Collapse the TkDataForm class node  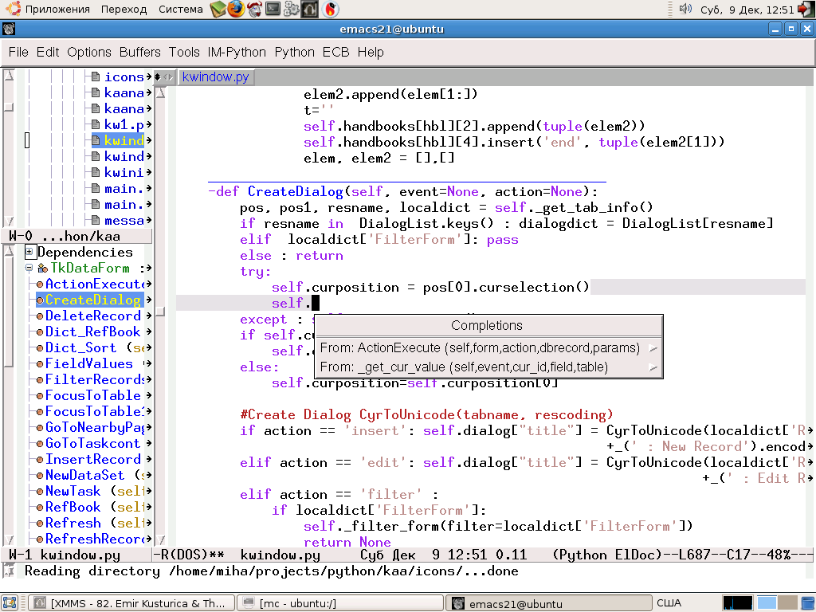(29, 269)
